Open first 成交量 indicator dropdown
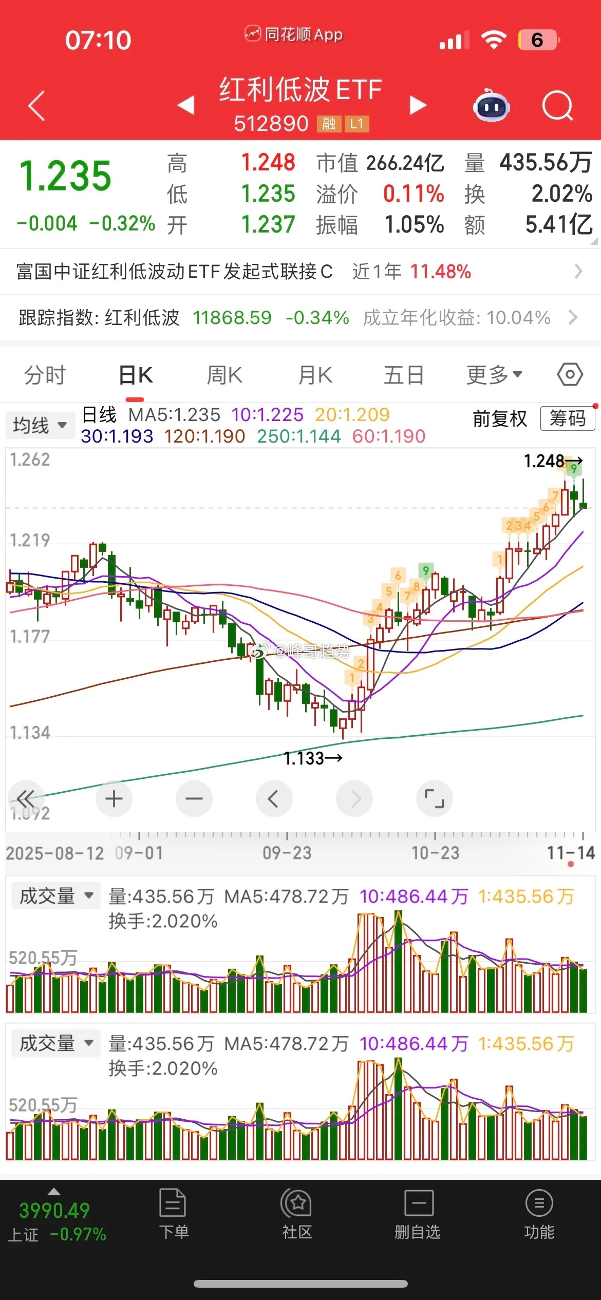Screen dimensions: 601x1300 tap(55, 896)
